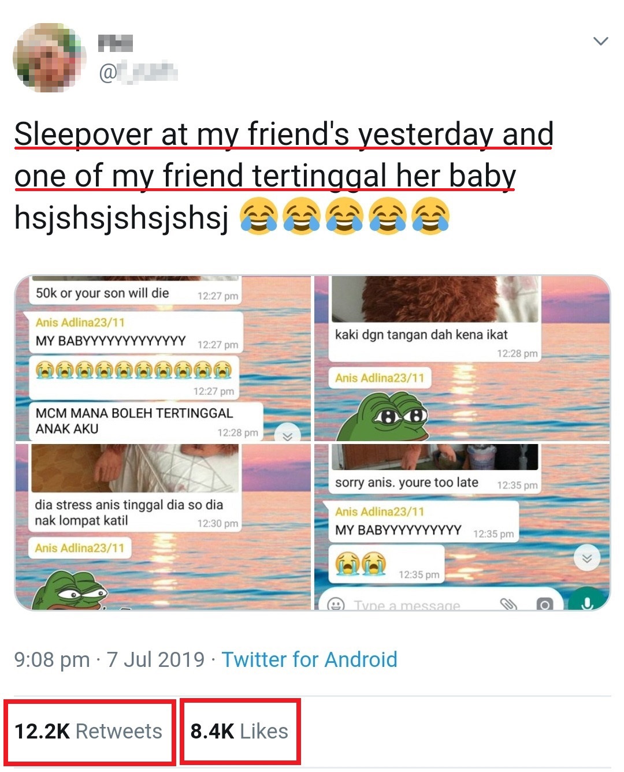The image size is (624, 772).
Task: Open the top-left chat screenshot image
Action: pyautogui.click(x=163, y=358)
